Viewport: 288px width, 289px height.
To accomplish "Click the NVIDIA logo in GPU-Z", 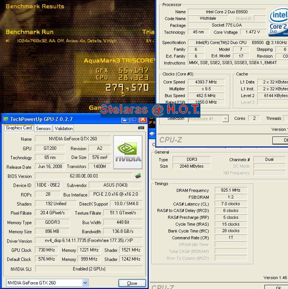I will 128,152.
